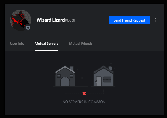The image size is (167, 118).
Task: Click Wizard Lizard's profile avatar
Action: point(21,20)
